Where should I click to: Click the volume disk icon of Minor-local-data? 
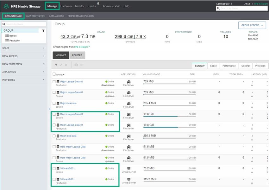pyautogui.click(x=58, y=136)
